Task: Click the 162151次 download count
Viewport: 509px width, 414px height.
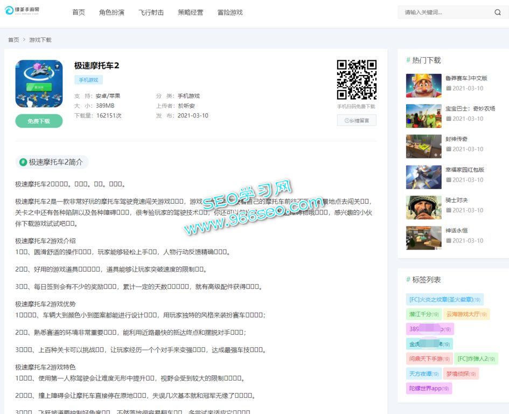Action: (x=109, y=115)
